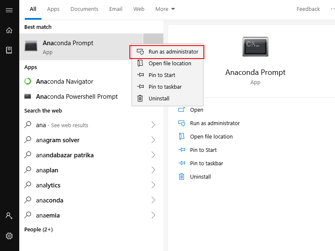
Task: Click the folder icon next to right-panel Open file location
Action: 182,136
